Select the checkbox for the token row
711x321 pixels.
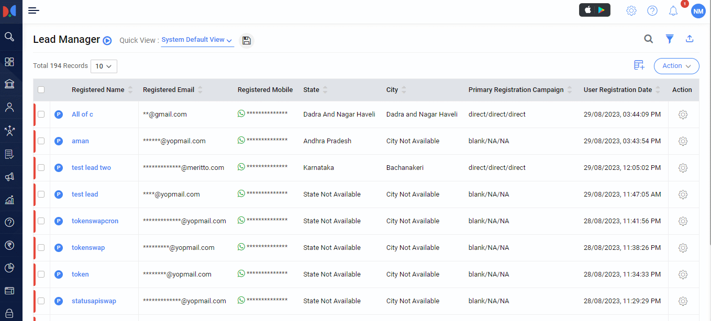(x=41, y=274)
